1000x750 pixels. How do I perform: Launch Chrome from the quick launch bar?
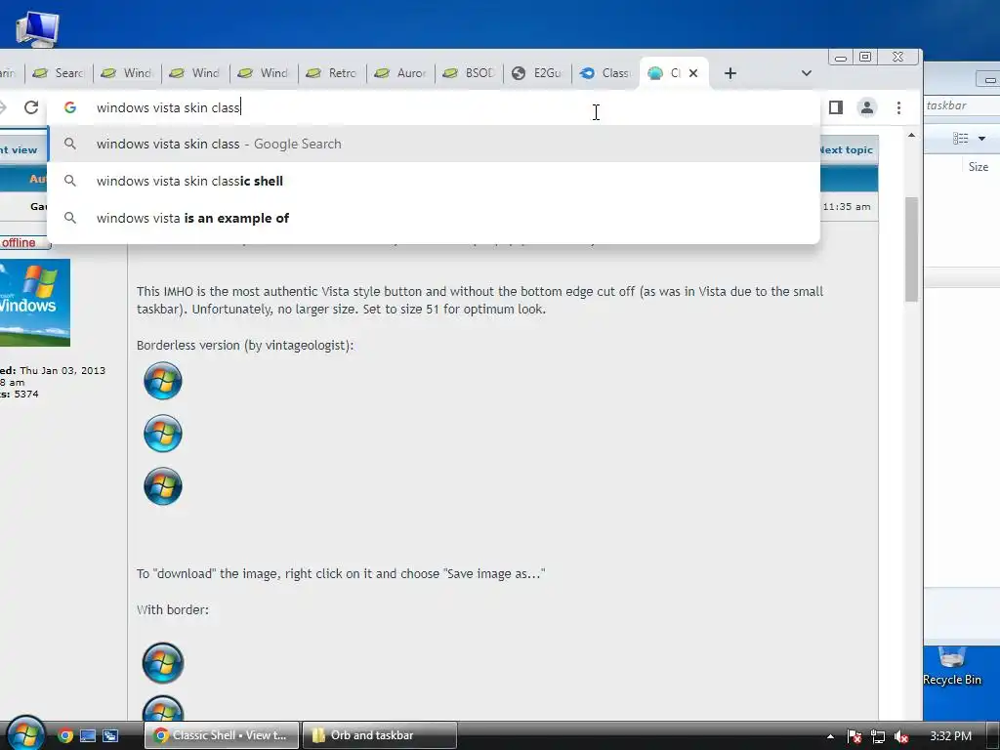click(65, 736)
